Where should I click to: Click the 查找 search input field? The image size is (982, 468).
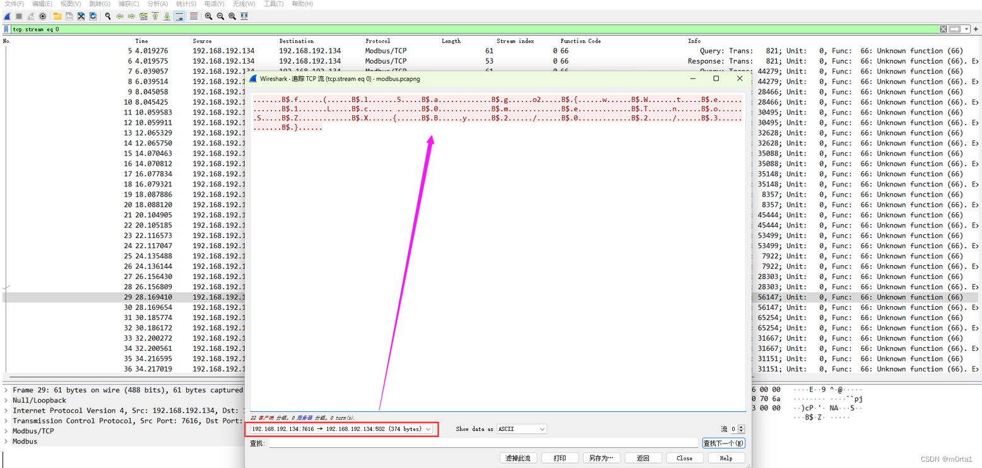click(483, 443)
